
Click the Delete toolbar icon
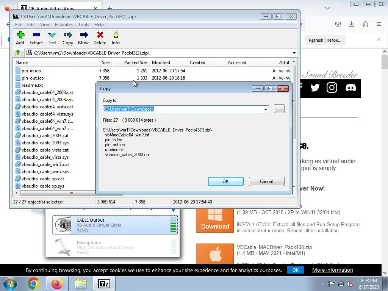click(x=100, y=38)
